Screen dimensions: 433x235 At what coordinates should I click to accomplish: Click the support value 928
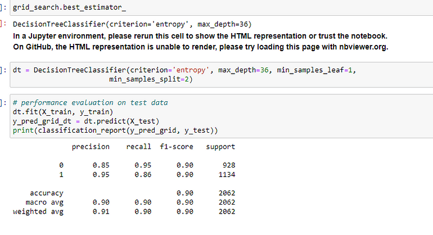[229, 165]
